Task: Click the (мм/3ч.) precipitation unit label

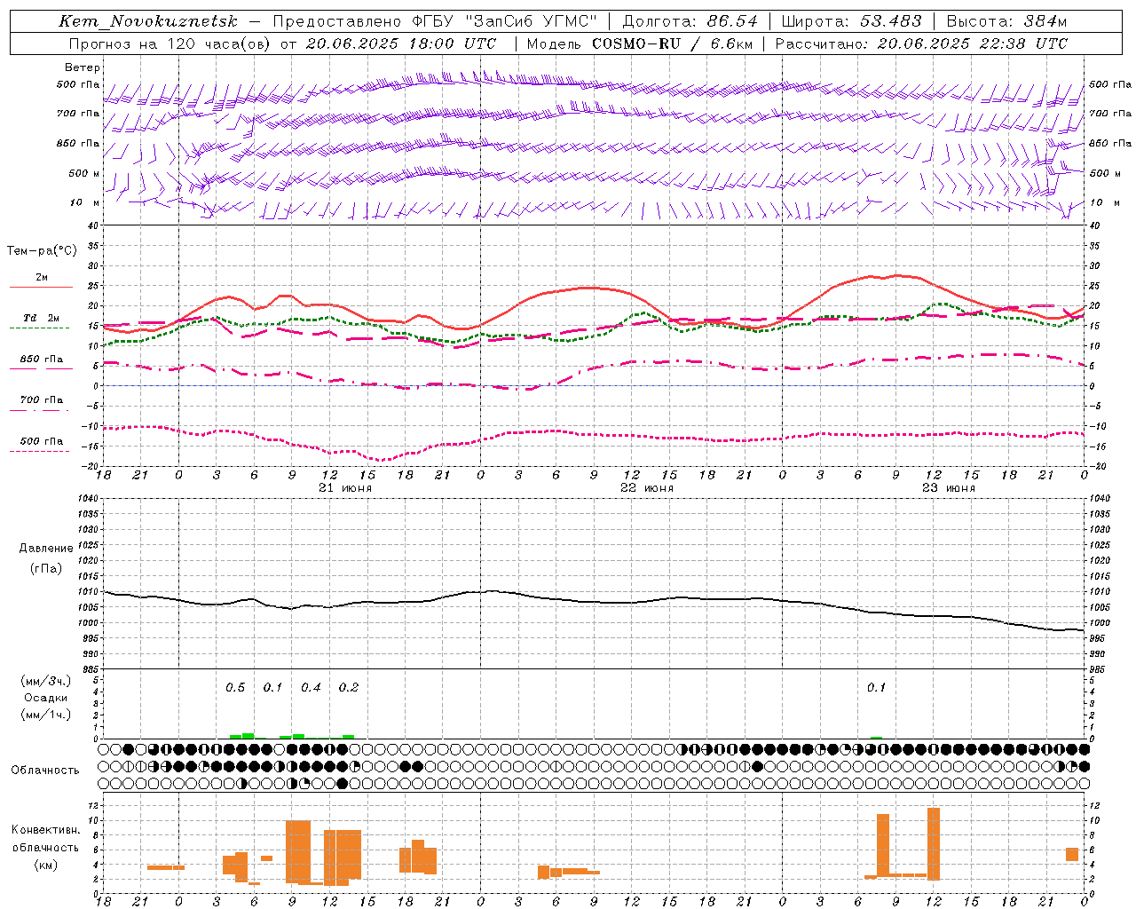Action: pos(46,681)
